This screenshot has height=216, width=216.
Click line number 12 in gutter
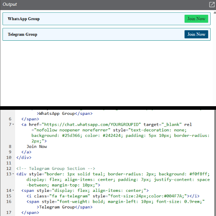(x=9, y=168)
